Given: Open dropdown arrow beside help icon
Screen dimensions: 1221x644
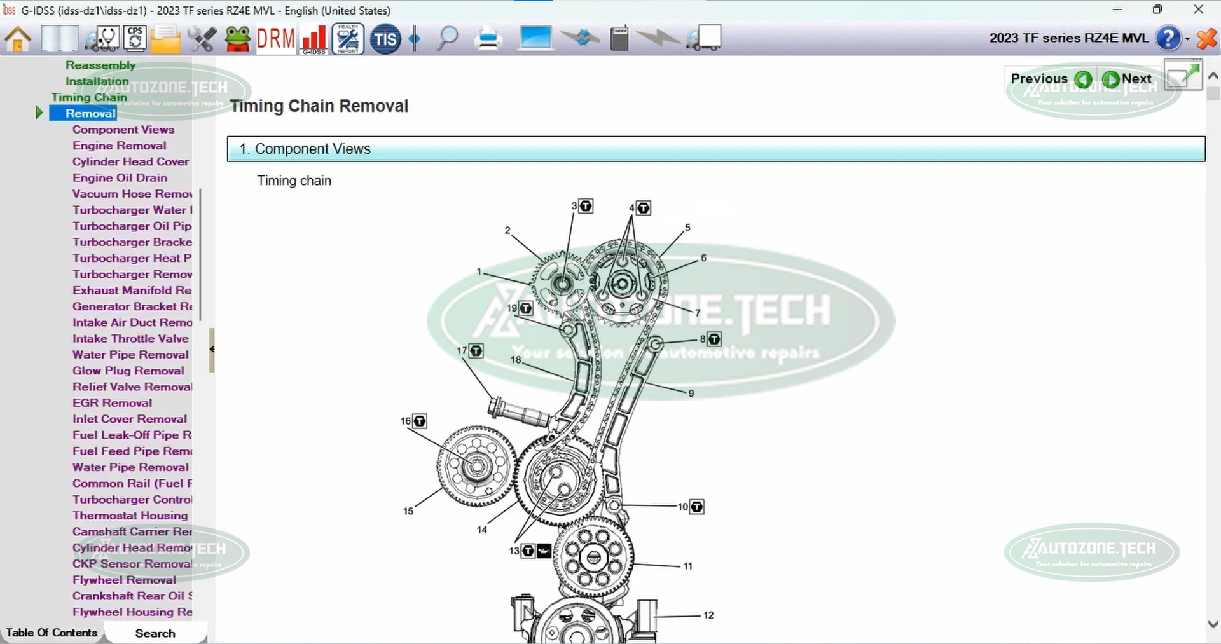Looking at the screenshot, I should click(1187, 39).
